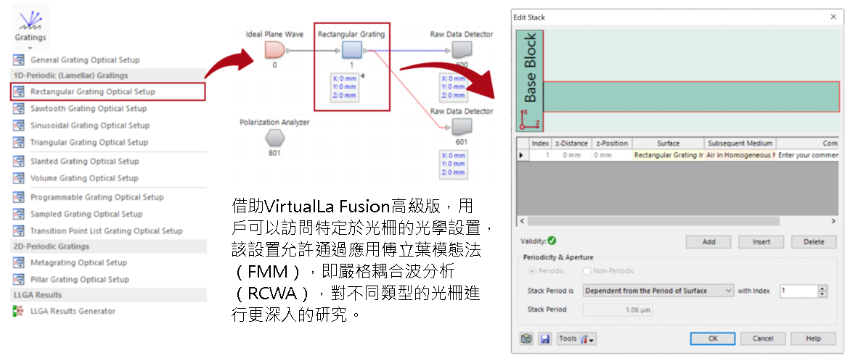Click the Rectangular Grating surface cell

[668, 155]
